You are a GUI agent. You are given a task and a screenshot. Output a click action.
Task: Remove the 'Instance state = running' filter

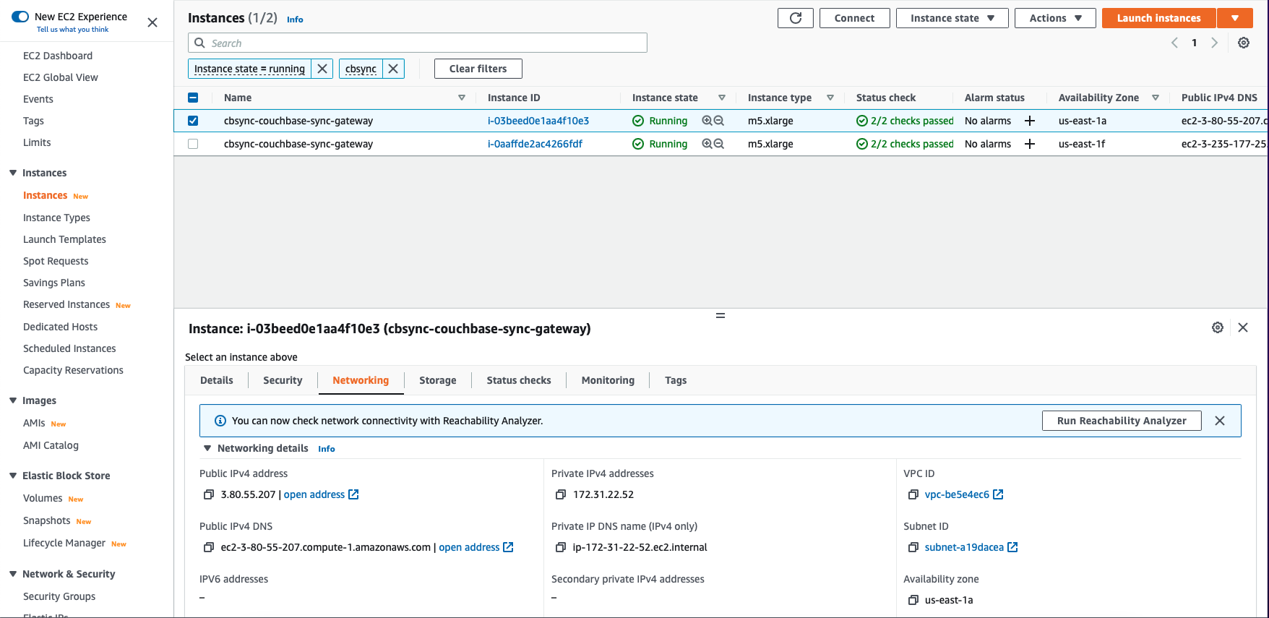(322, 69)
